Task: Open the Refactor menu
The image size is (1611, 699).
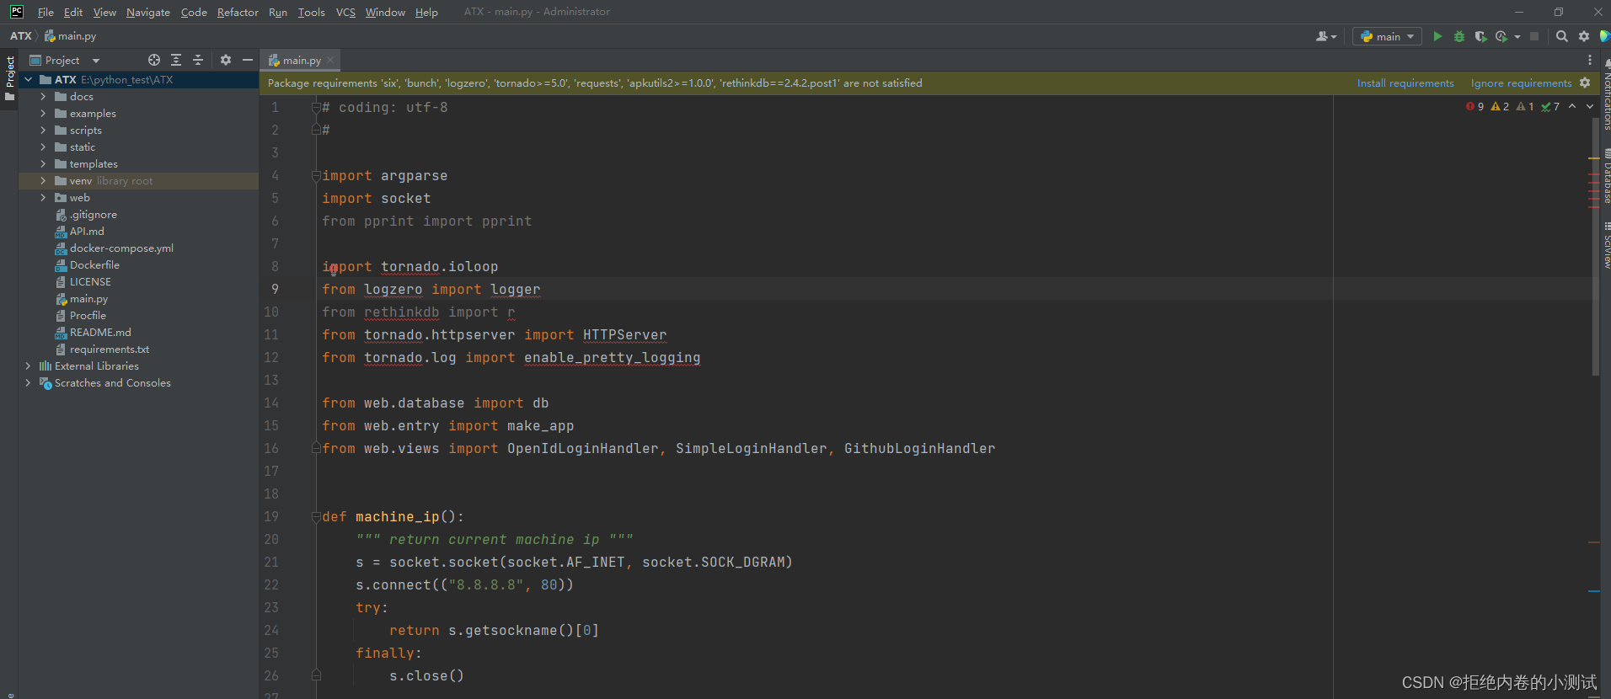Action: click(x=238, y=12)
